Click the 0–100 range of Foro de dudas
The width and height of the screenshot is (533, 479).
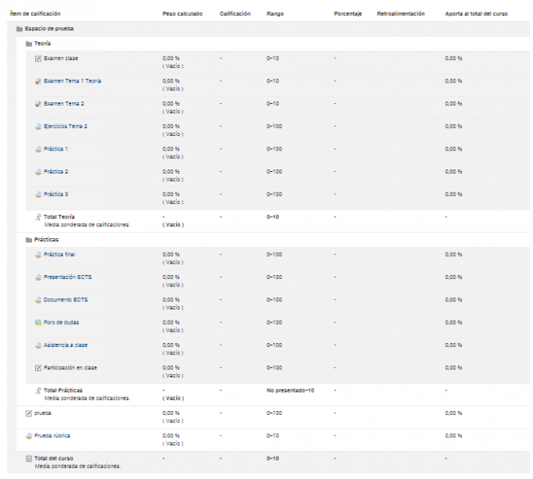pos(275,322)
